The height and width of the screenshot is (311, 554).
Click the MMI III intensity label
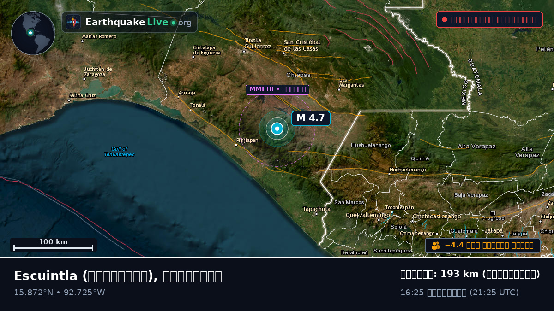pos(277,89)
